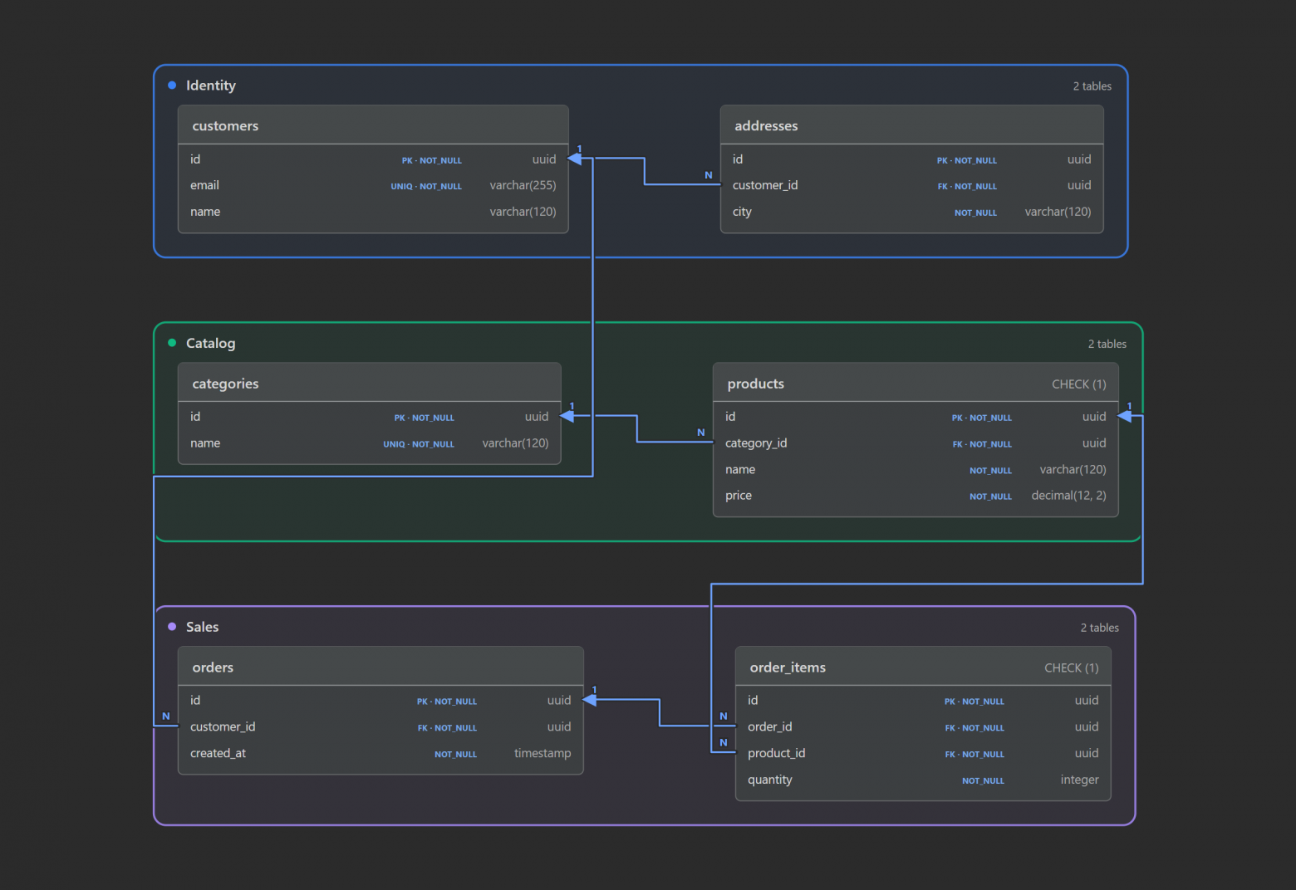
Task: Select the addresses table header
Action: click(911, 125)
